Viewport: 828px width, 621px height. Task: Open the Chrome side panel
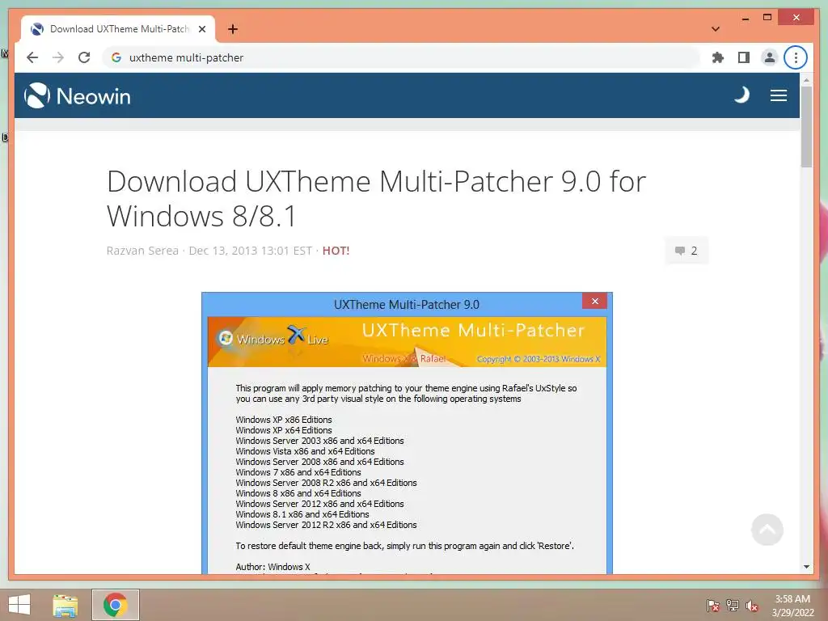744,57
